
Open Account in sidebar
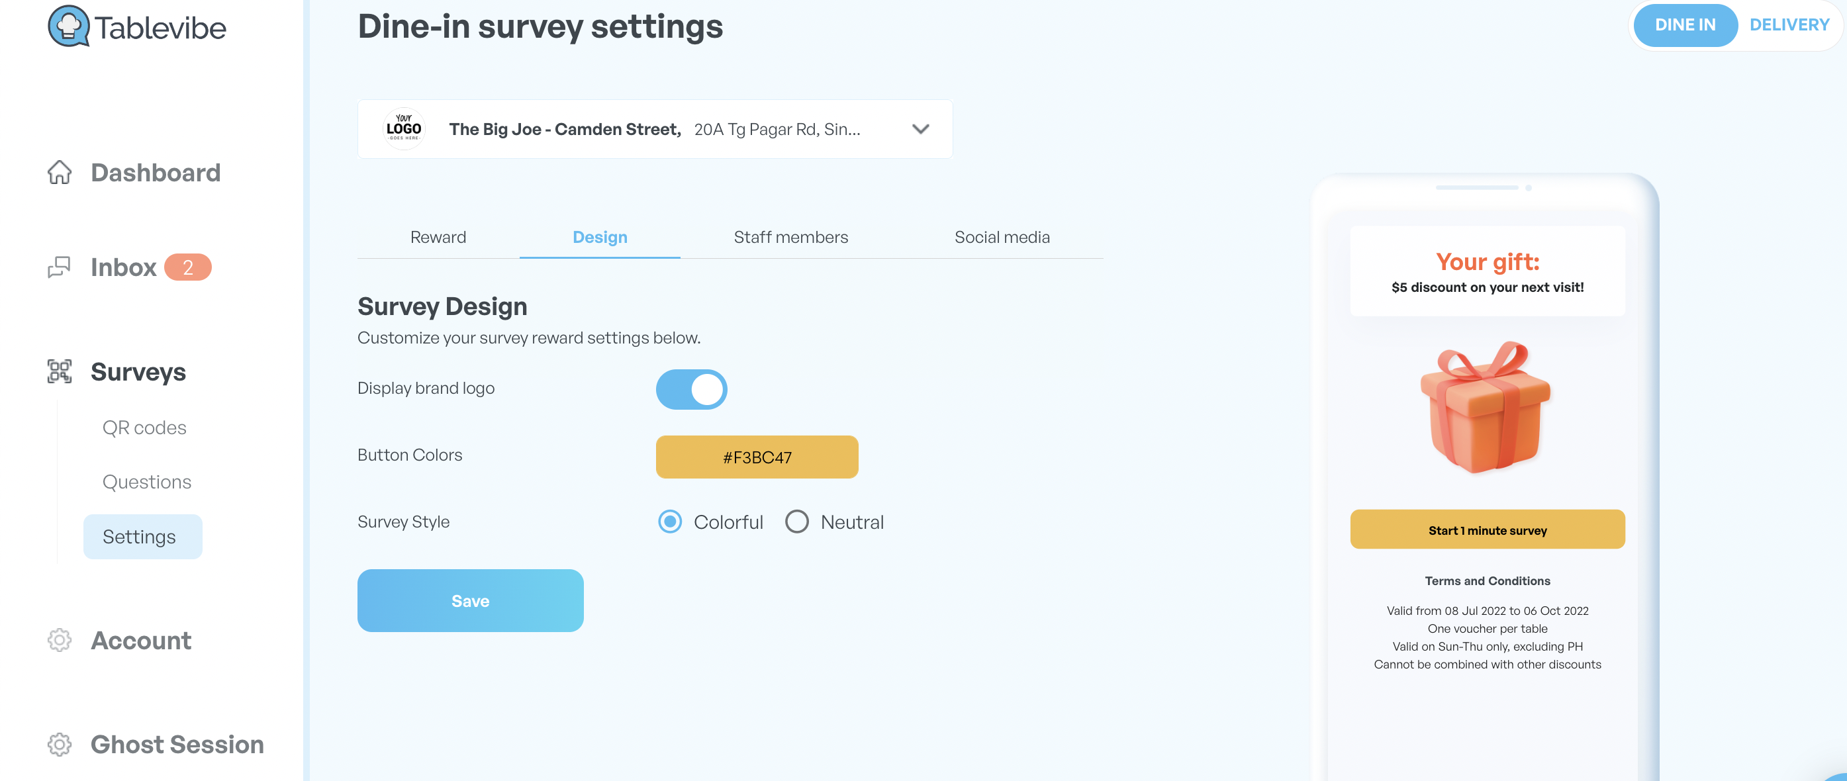(x=141, y=641)
